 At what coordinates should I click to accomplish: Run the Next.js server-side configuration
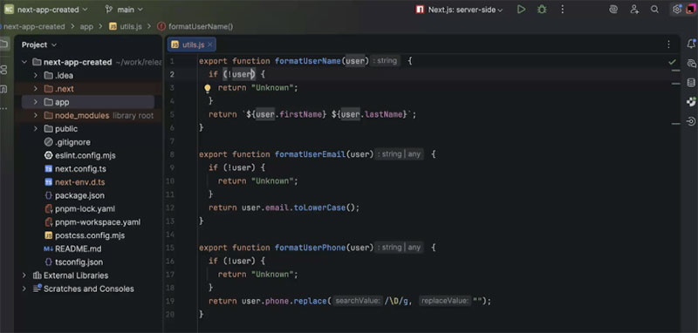tap(521, 10)
